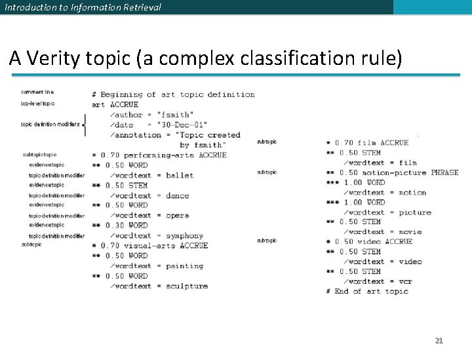The width and height of the screenshot is (472, 354).
Task: Click the '# End of art topic' line
Action: [367, 291]
